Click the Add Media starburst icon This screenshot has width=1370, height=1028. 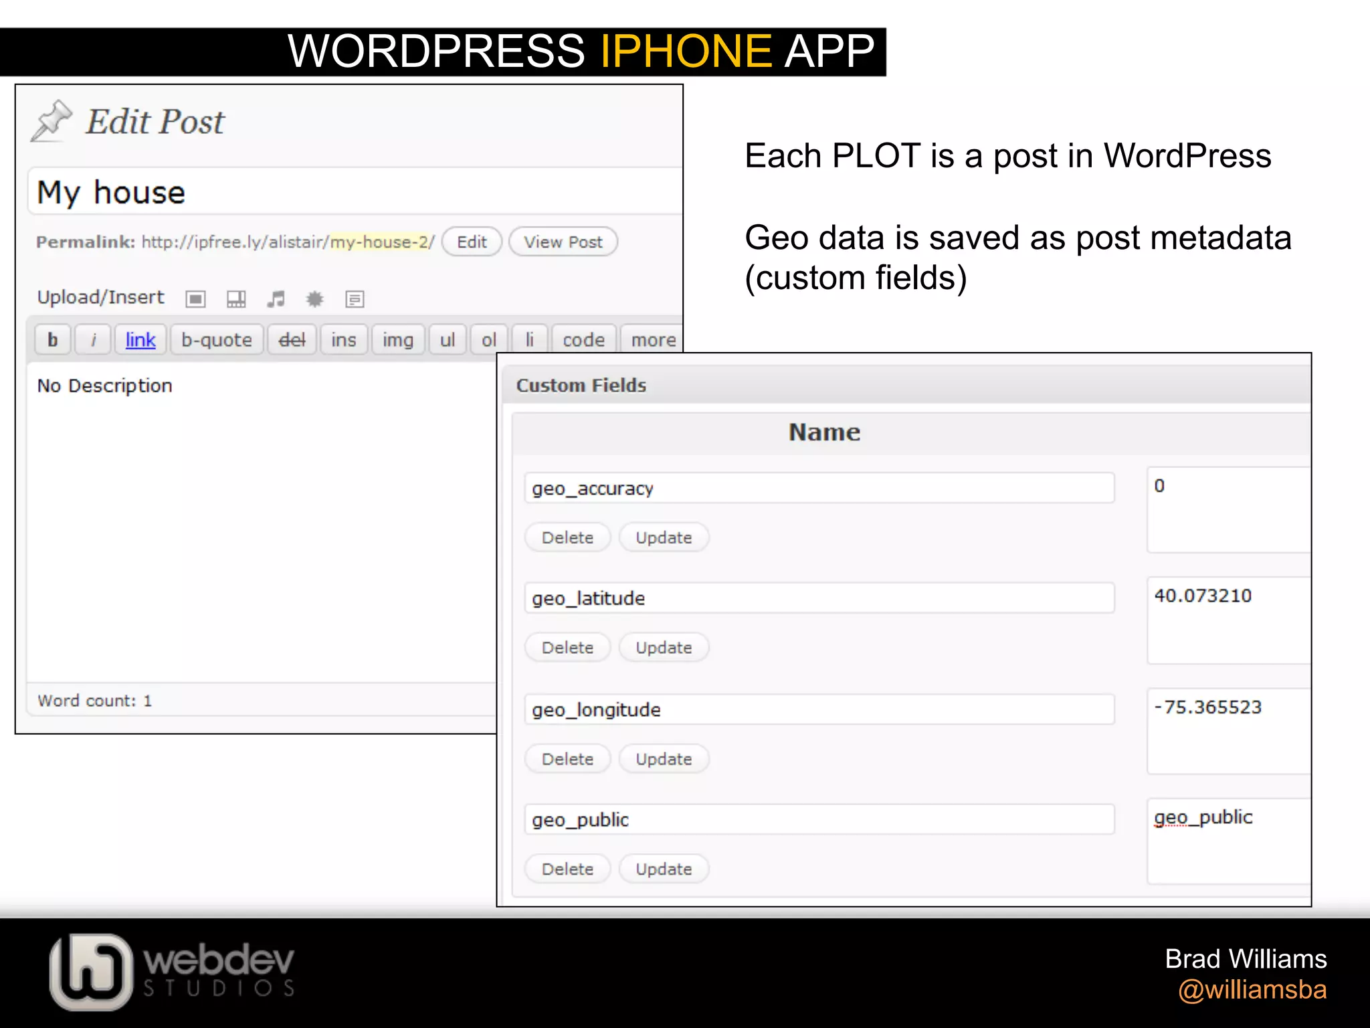coord(314,299)
